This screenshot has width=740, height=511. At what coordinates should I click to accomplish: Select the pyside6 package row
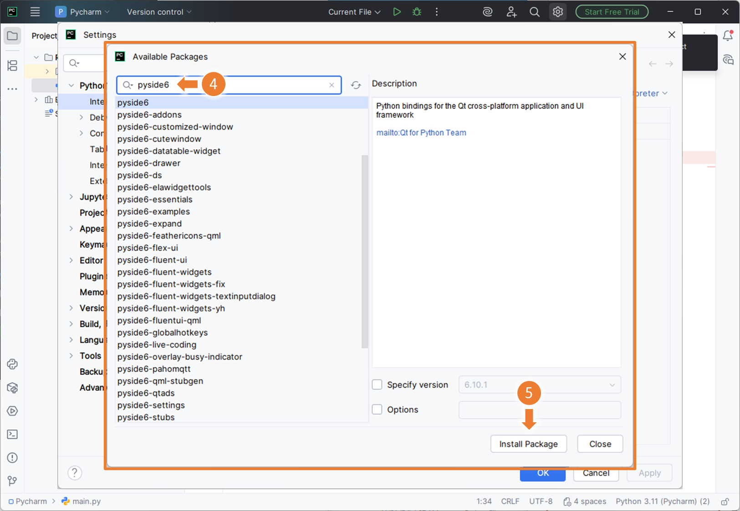click(242, 102)
